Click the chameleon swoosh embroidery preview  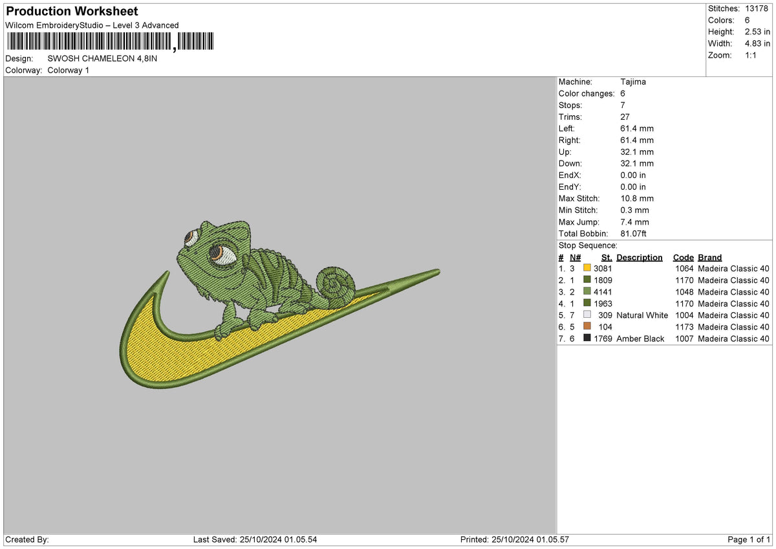[x=279, y=306]
